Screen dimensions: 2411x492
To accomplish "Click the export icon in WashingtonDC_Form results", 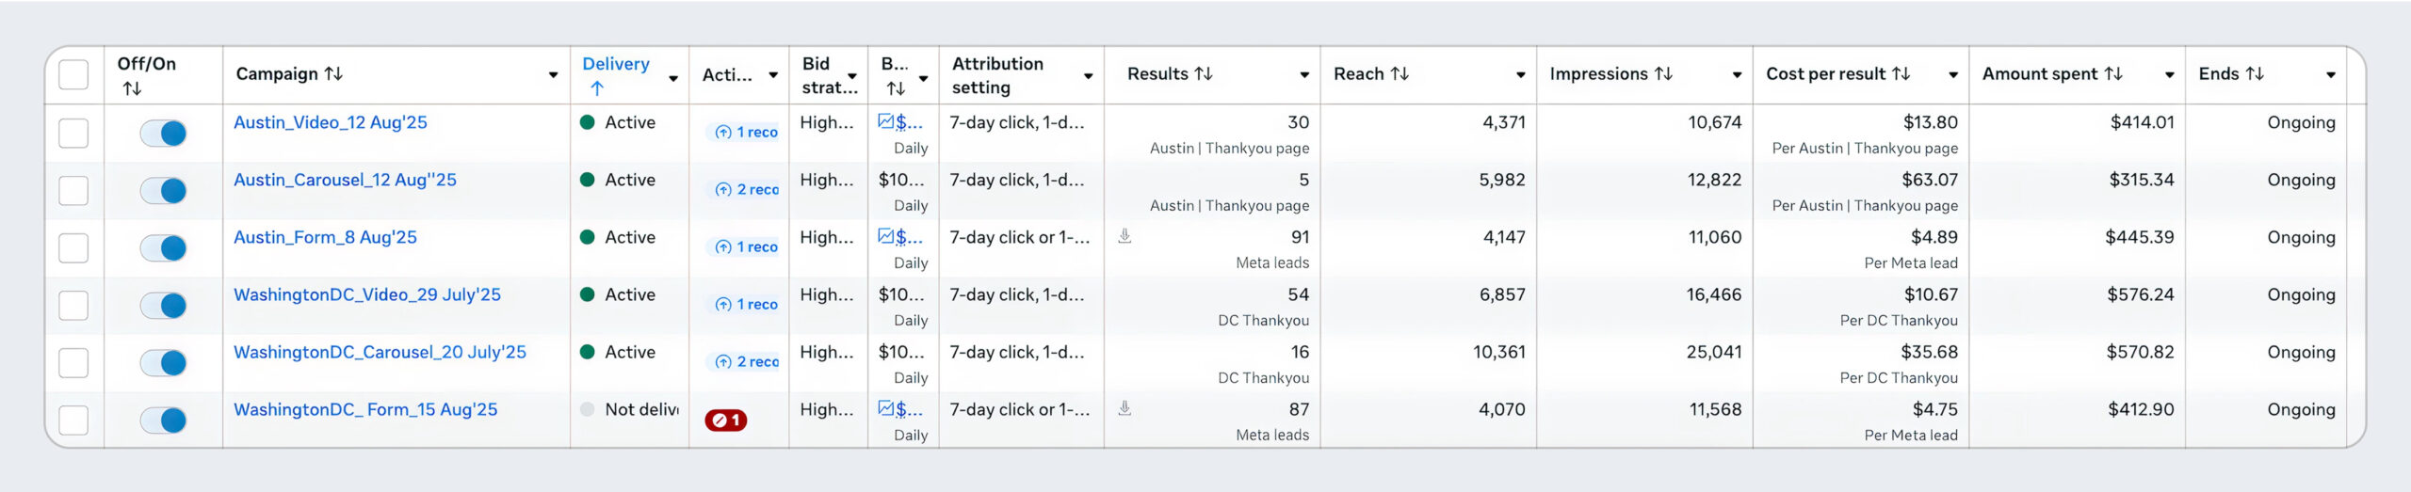I will 1125,408.
